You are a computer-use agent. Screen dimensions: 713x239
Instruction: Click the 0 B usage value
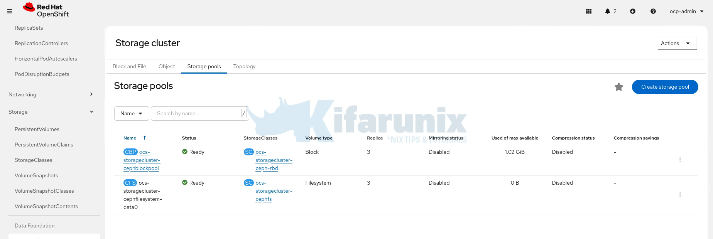(x=515, y=183)
